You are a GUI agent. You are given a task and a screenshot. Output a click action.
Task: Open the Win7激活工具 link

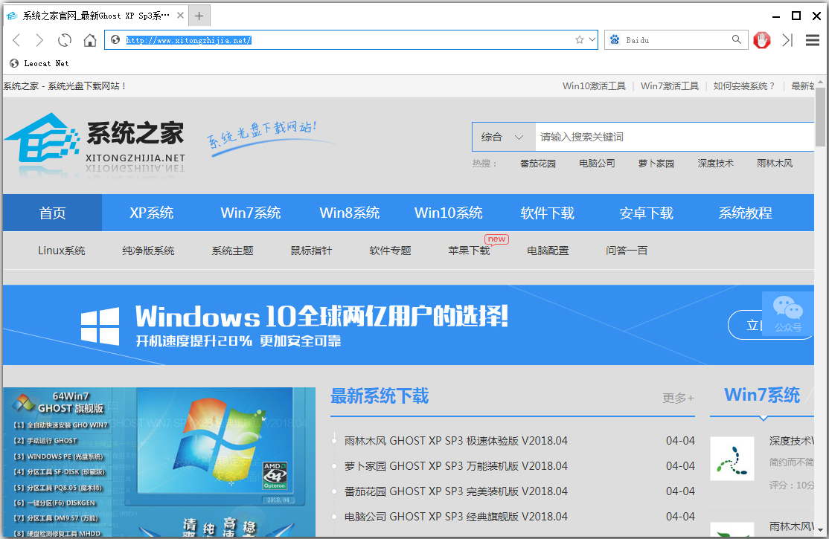coord(669,86)
